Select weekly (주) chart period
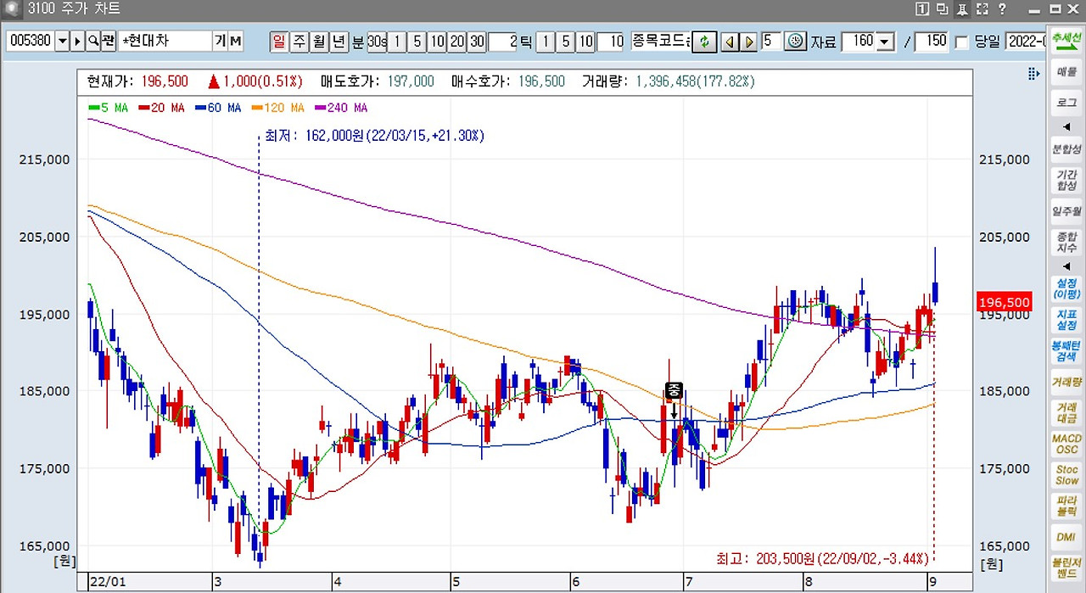Image resolution: width=1086 pixels, height=593 pixels. 299,41
